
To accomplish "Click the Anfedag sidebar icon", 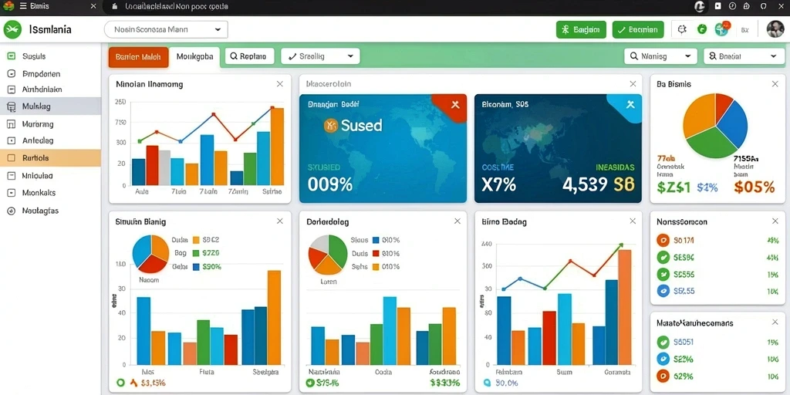I will (12, 141).
